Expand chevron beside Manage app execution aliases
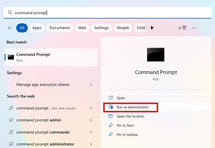 click(x=91, y=85)
